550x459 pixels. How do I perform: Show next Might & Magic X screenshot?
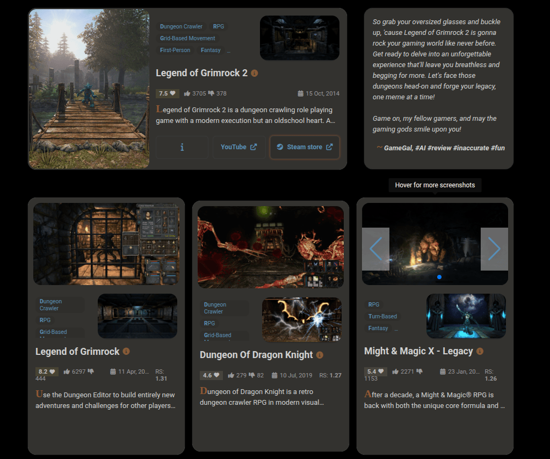(494, 249)
